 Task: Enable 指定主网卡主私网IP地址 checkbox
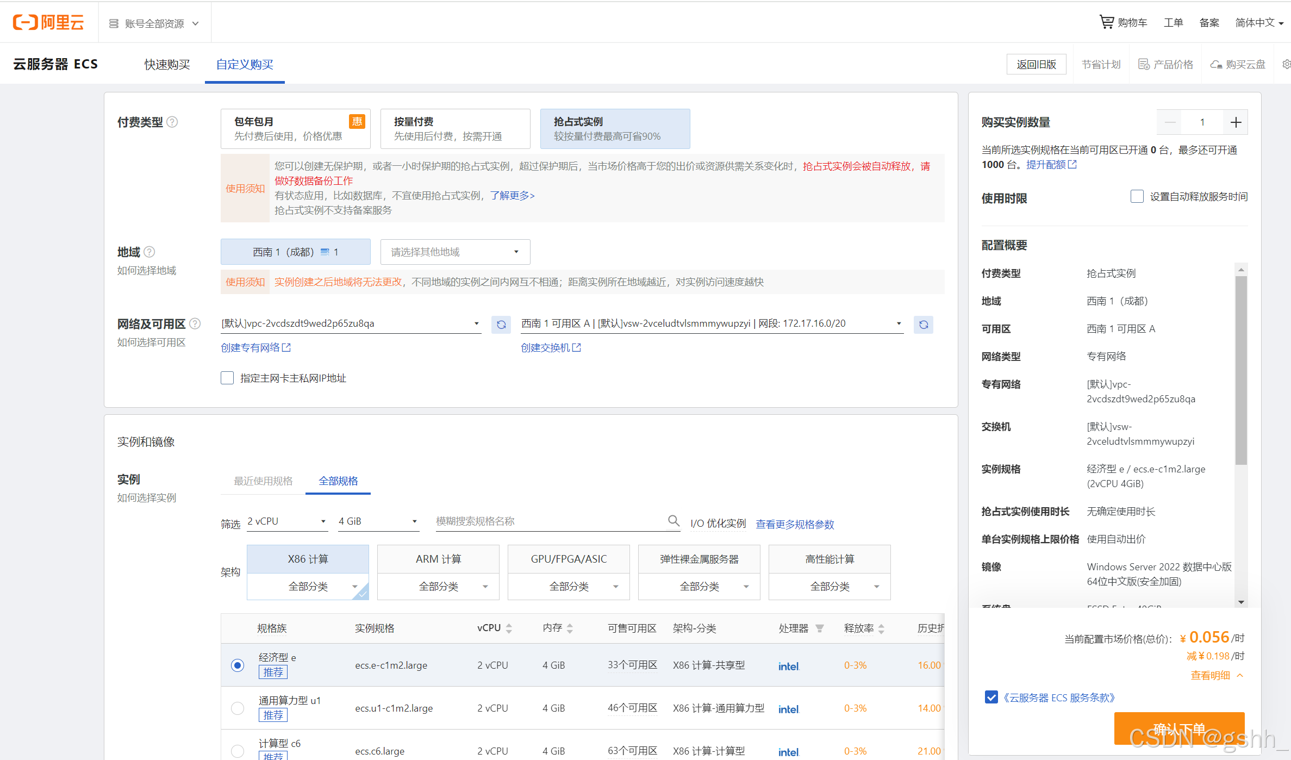point(227,378)
